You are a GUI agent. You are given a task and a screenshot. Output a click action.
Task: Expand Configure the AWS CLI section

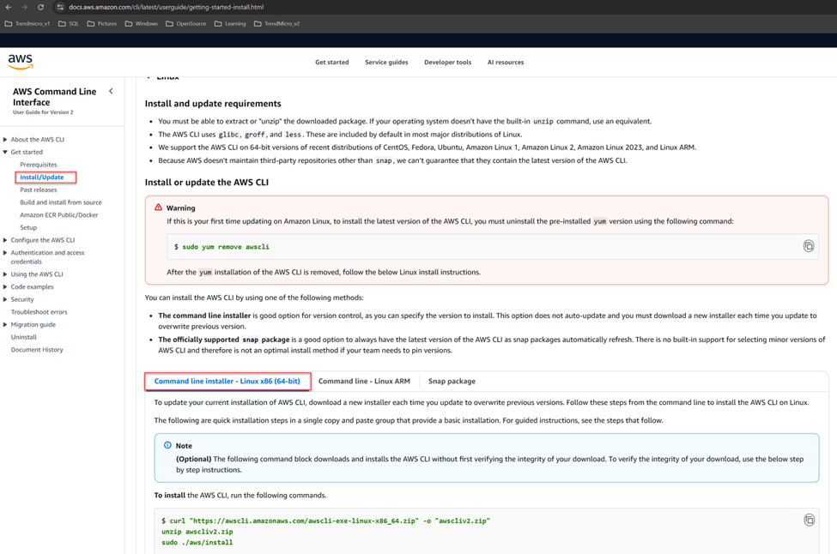pyautogui.click(x=5, y=240)
